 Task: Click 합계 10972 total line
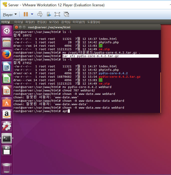pyautogui.click(x=23, y=35)
